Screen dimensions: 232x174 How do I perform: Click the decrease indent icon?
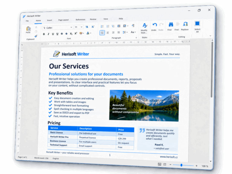[x=119, y=26]
